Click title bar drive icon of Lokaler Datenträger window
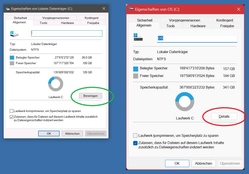Image resolution: width=249 pixels, height=174 pixels. pos(8,9)
